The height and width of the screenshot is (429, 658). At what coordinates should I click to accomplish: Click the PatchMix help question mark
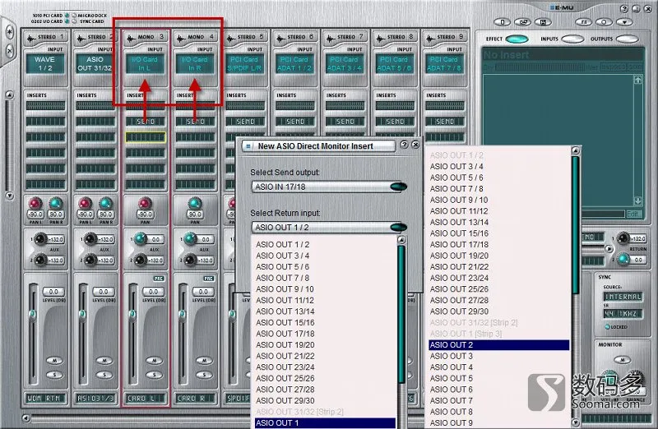(624, 8)
